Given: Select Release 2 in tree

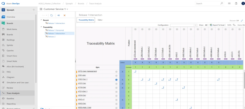Looking at the screenshot, I should (x=52, y=37).
